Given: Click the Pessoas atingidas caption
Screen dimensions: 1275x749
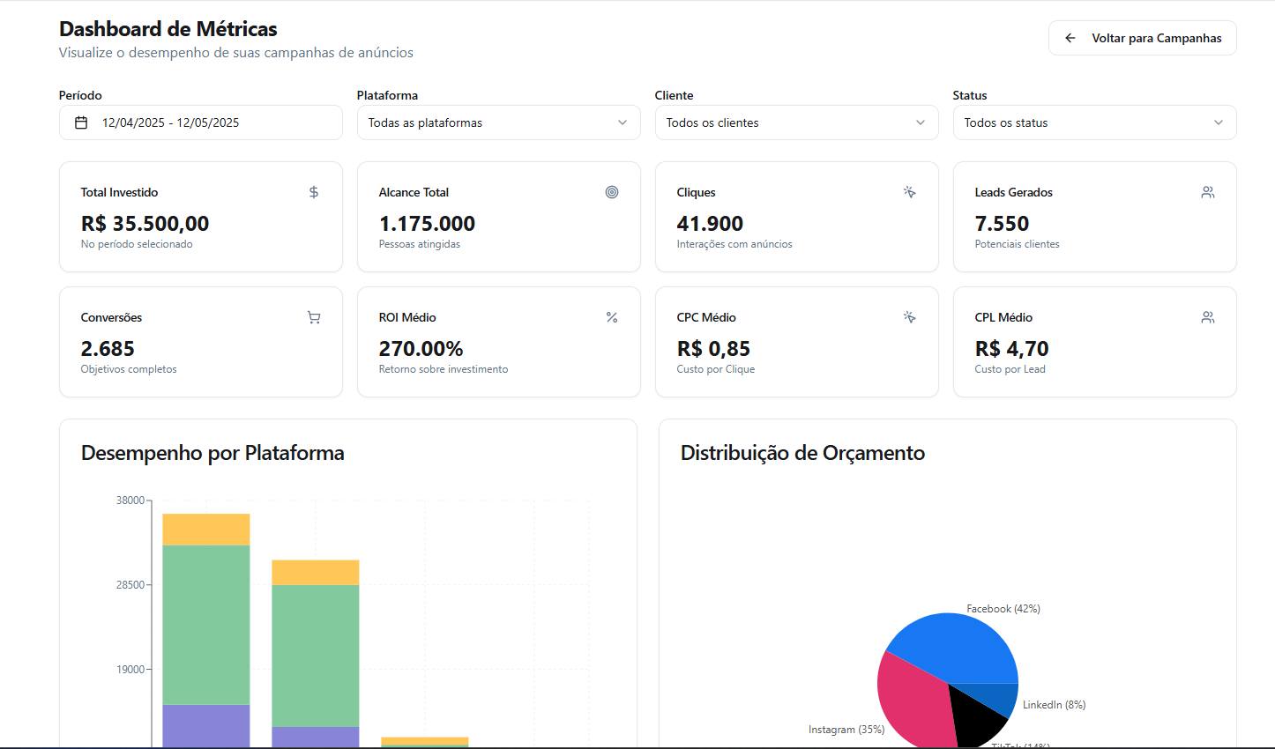Looking at the screenshot, I should [419, 244].
